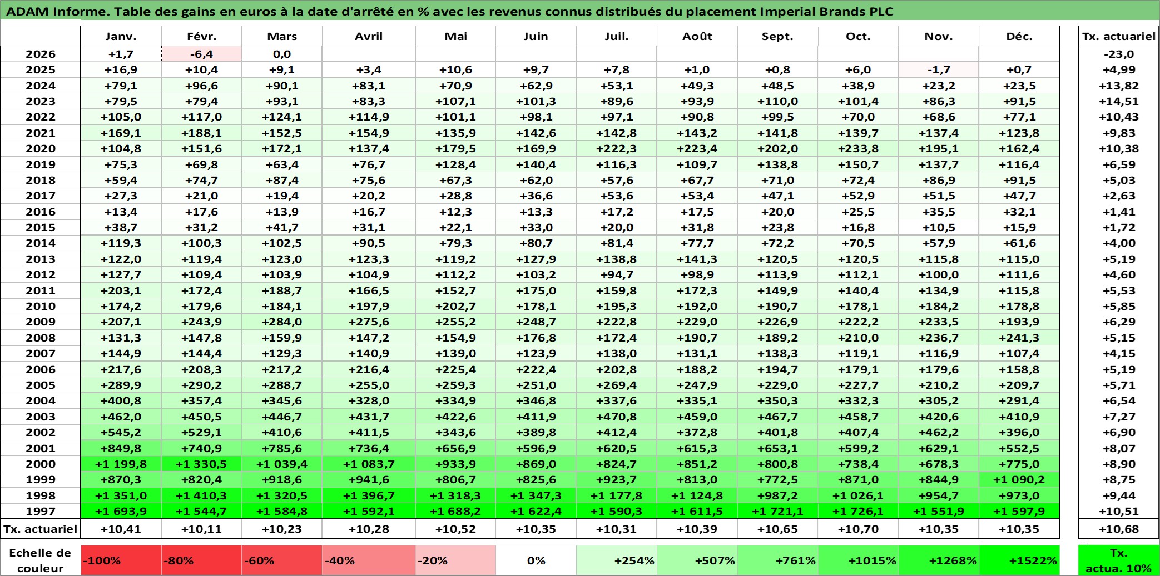
Task: Click the -60% color scale swatch
Action: pyautogui.click(x=282, y=560)
